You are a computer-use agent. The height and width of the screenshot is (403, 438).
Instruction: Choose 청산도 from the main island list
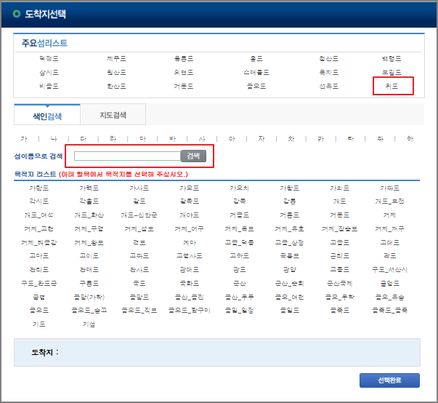[329, 59]
